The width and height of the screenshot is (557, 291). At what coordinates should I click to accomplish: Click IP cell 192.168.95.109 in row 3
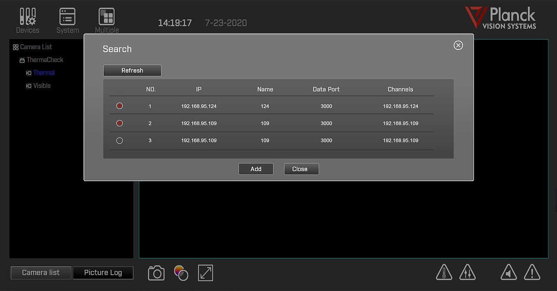[x=199, y=141]
